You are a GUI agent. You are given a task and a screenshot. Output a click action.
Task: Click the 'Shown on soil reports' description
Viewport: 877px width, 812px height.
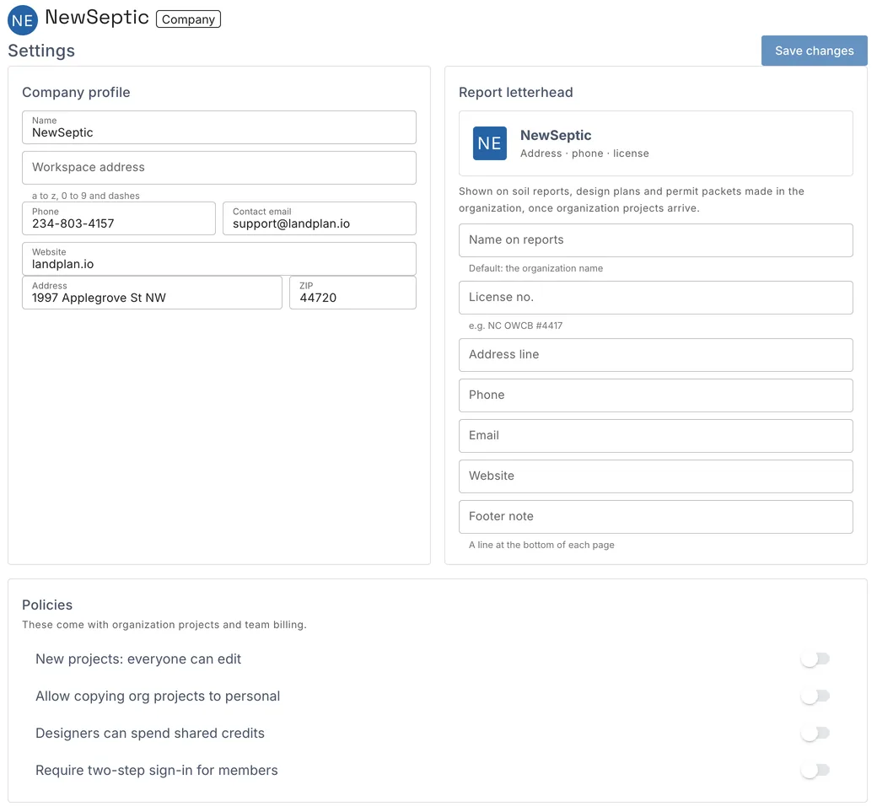click(632, 200)
